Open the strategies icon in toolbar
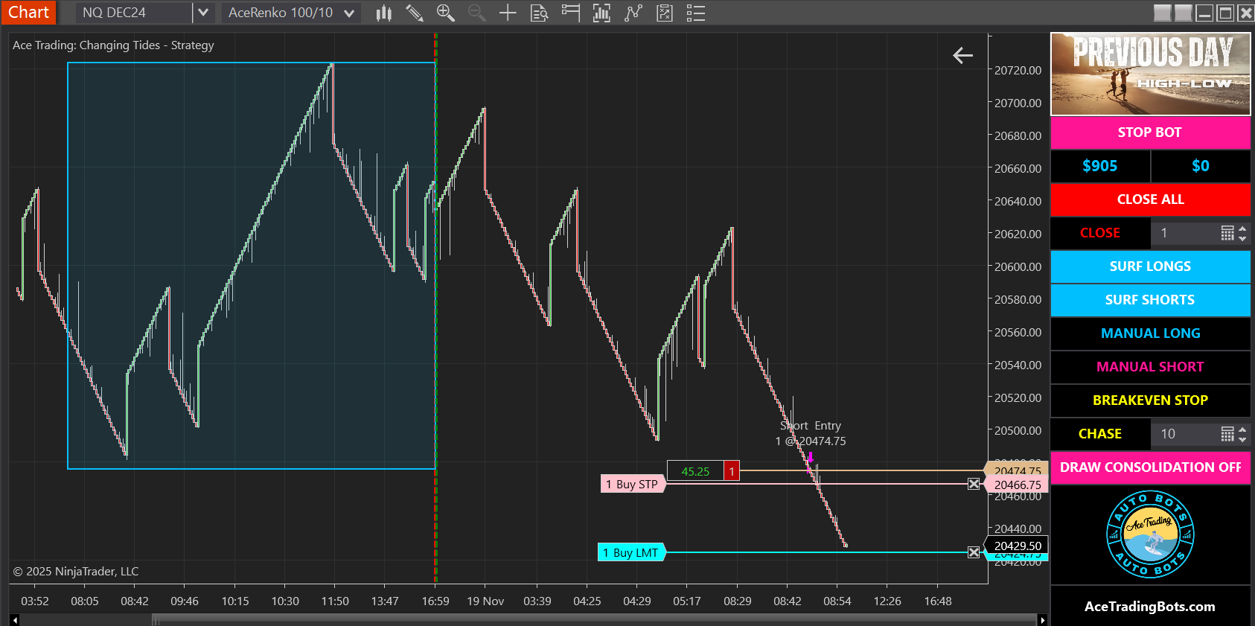Image resolution: width=1255 pixels, height=626 pixels. (633, 13)
